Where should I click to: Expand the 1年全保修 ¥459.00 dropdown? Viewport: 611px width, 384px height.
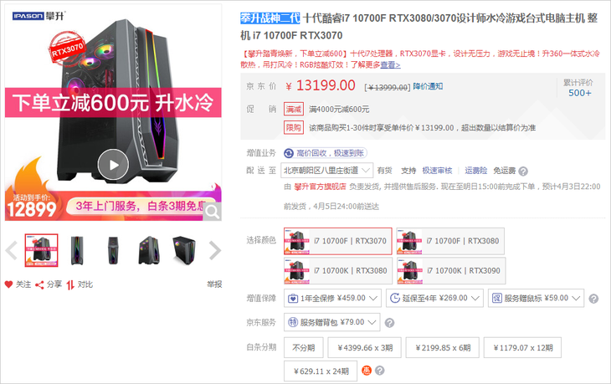tap(332, 298)
